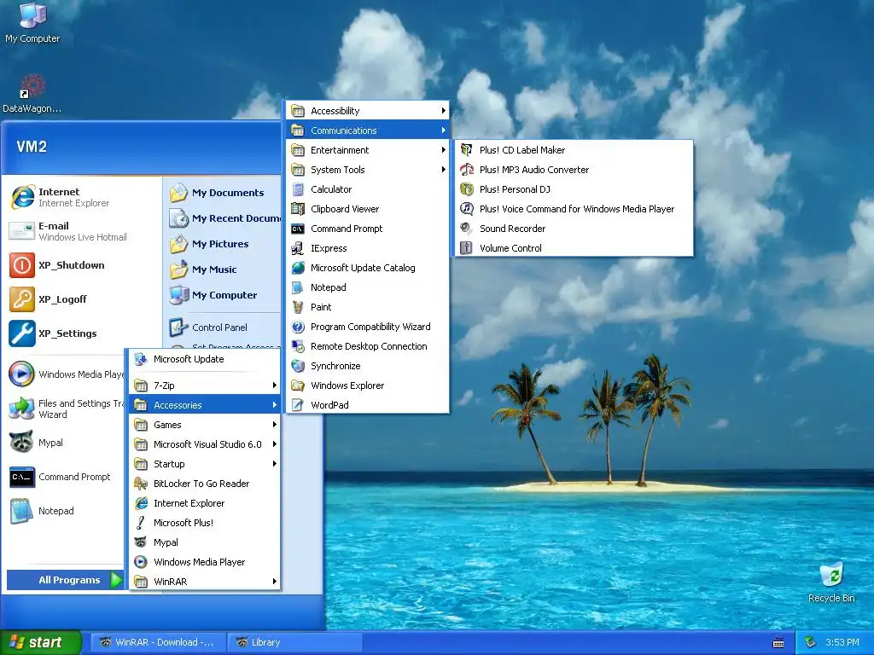The height and width of the screenshot is (655, 874).
Task: Open Microsoft Update Catalog icon
Action: (x=298, y=267)
